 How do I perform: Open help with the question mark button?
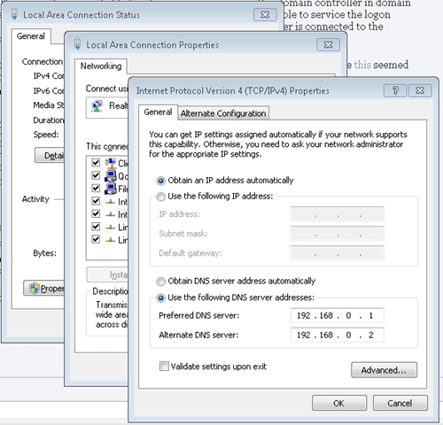point(395,90)
